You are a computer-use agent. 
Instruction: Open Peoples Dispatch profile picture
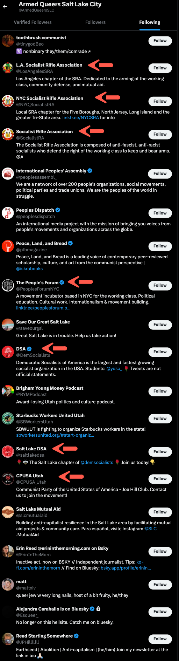(8, 213)
